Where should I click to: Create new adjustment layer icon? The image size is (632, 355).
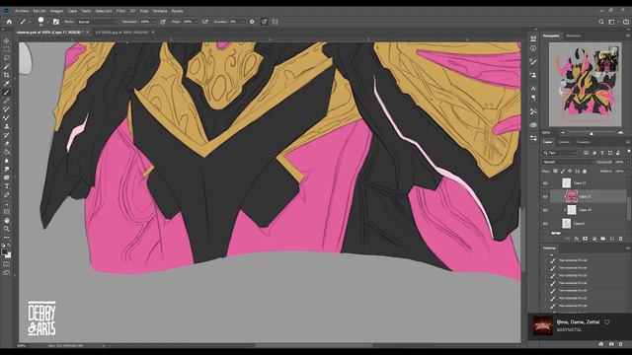coord(594,239)
